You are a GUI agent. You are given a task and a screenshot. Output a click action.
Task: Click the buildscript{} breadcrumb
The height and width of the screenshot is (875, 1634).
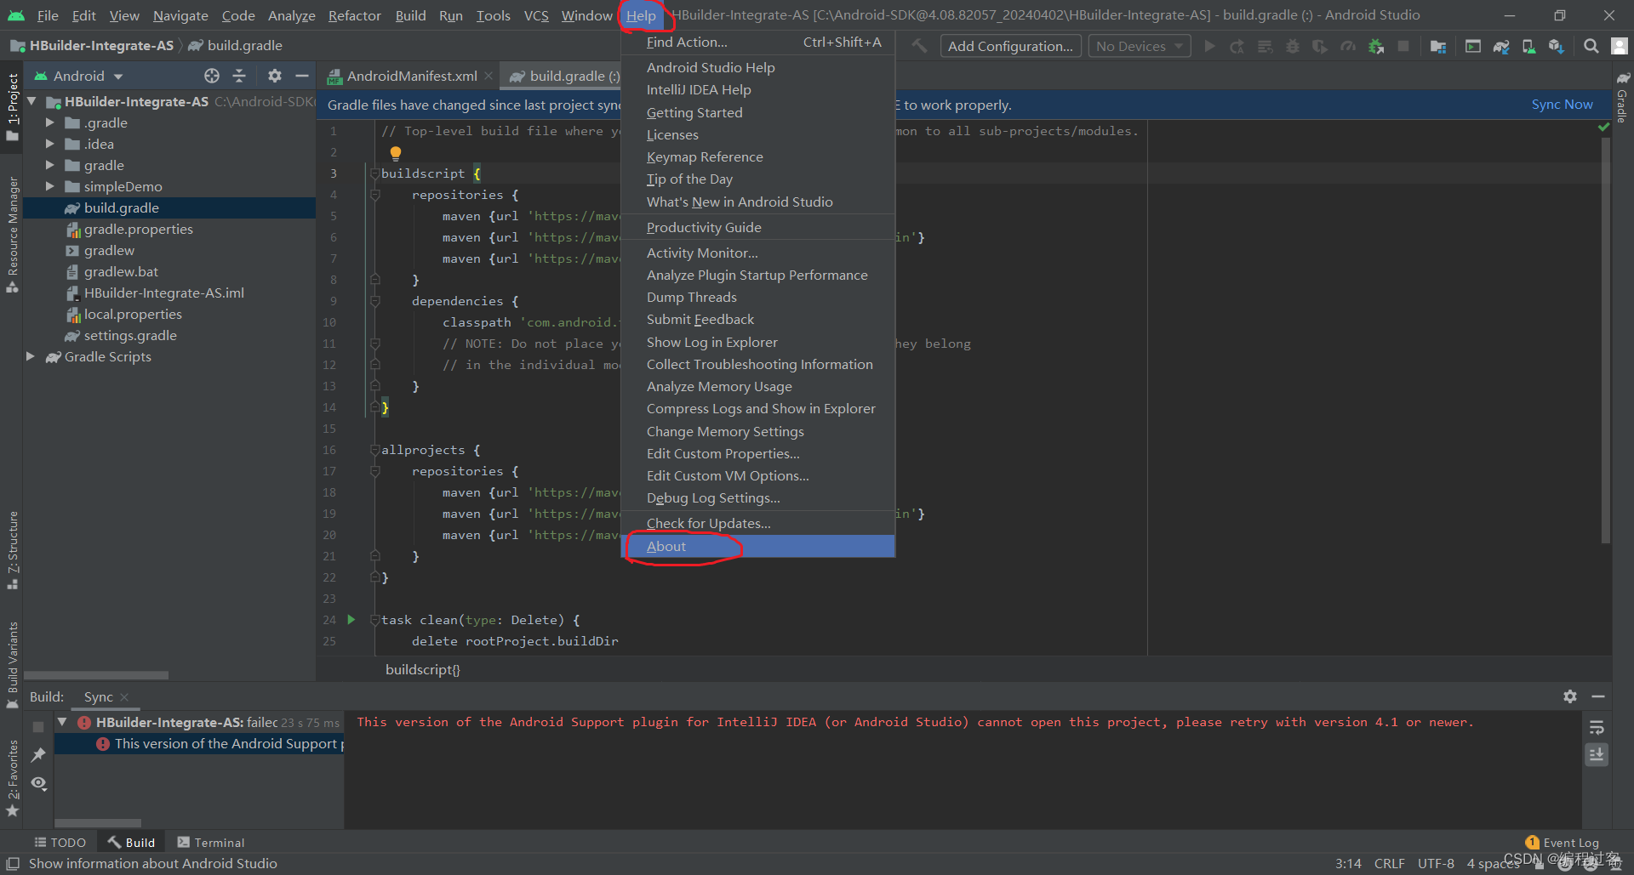click(x=422, y=669)
